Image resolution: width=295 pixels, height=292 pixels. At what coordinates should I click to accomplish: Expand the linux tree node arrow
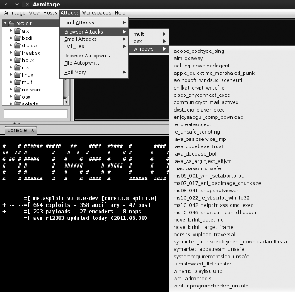tap(11, 74)
